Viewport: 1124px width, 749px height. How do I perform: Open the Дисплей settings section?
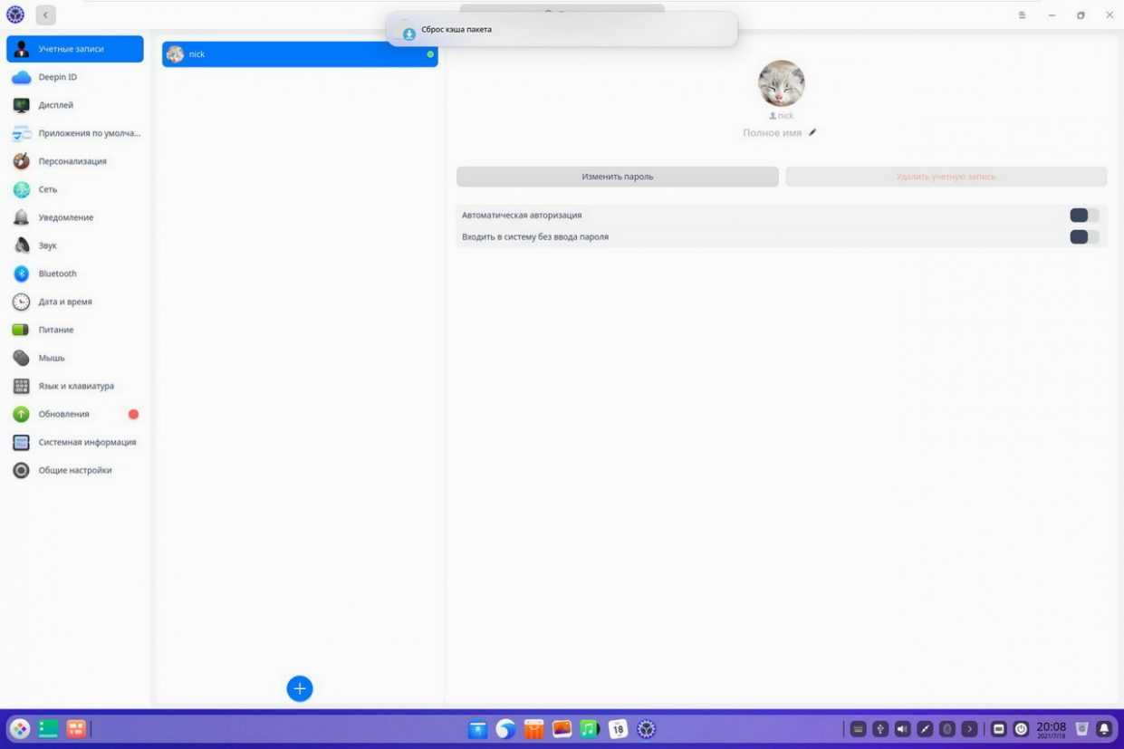pyautogui.click(x=74, y=105)
